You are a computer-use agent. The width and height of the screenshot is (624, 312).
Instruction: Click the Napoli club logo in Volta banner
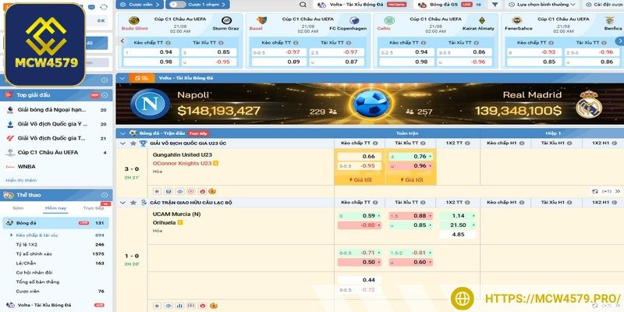(x=150, y=104)
